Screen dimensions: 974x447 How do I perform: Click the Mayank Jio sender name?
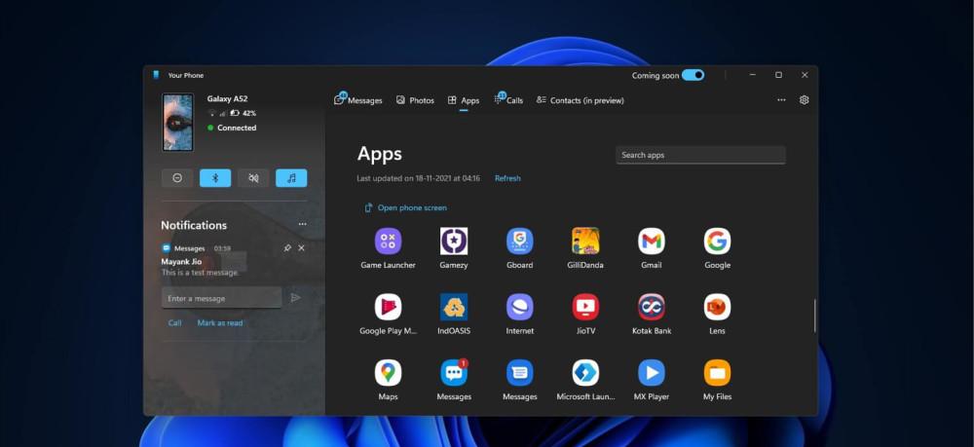point(181,261)
